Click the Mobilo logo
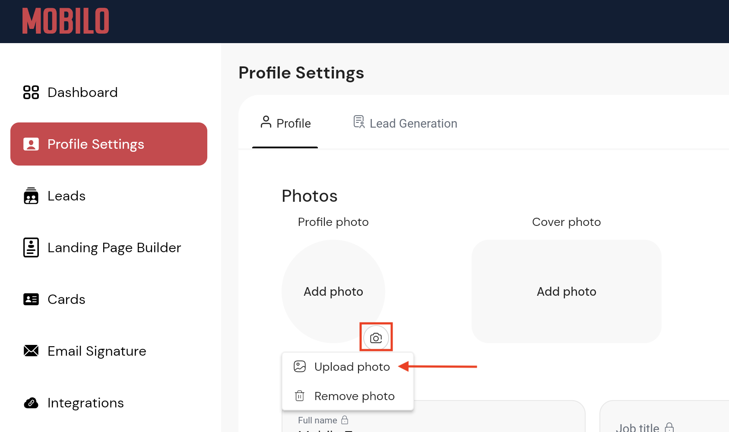This screenshot has height=432, width=729. (66, 21)
